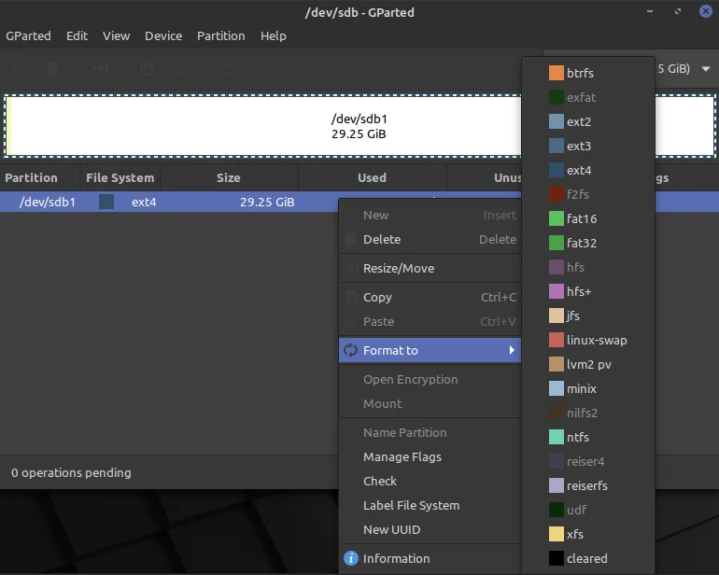719x575 pixels.
Task: Pick the black cleared swatch
Action: click(x=557, y=558)
